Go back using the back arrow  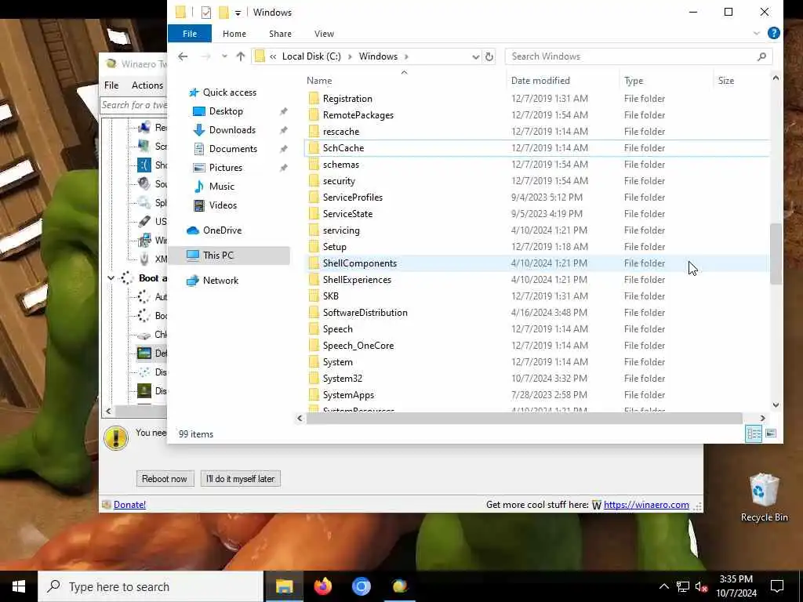pyautogui.click(x=183, y=56)
